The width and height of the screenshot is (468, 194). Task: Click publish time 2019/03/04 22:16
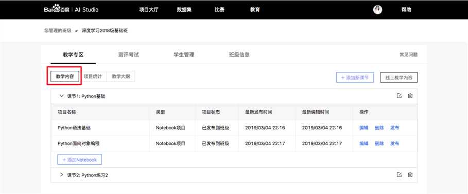click(x=265, y=128)
